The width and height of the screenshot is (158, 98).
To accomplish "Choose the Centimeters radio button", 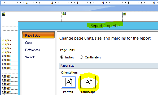I will coord(81,57).
